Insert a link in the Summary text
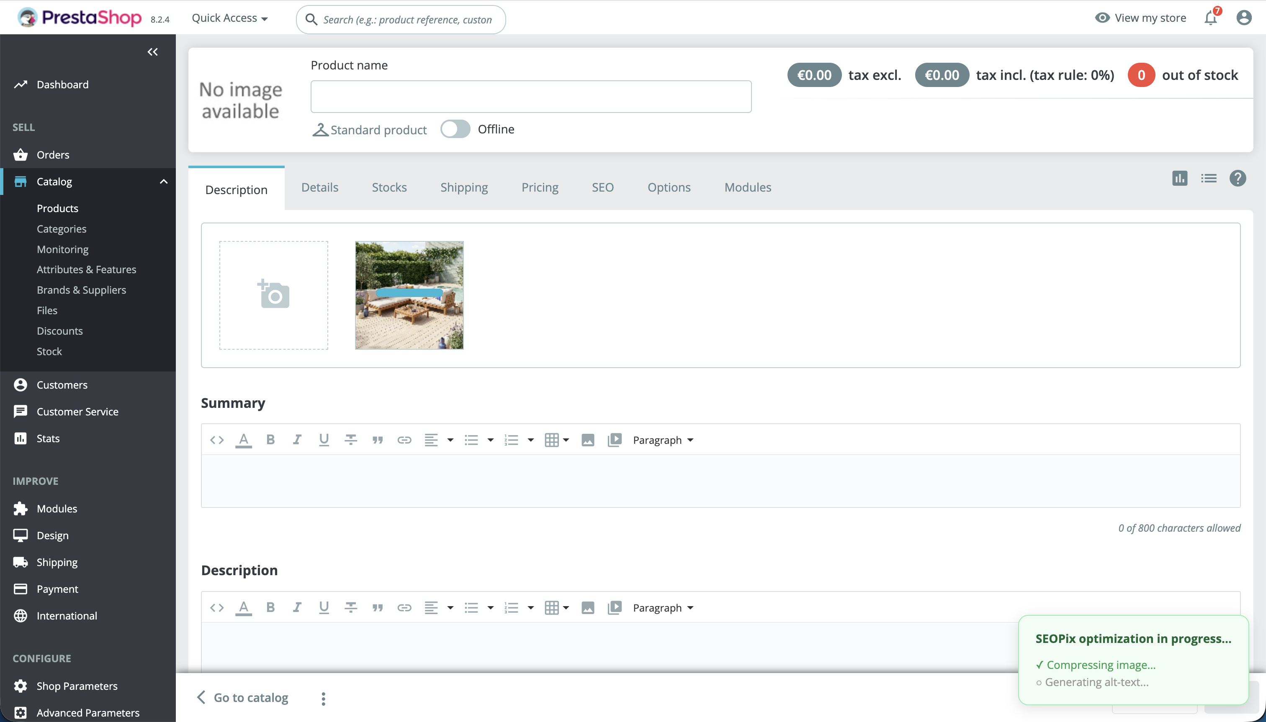Screen dimensions: 1266x722 pos(404,440)
